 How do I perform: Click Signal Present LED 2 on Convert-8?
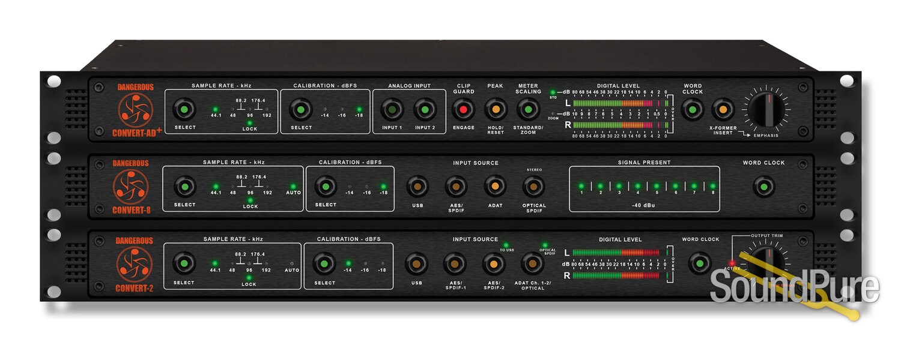coord(599,186)
